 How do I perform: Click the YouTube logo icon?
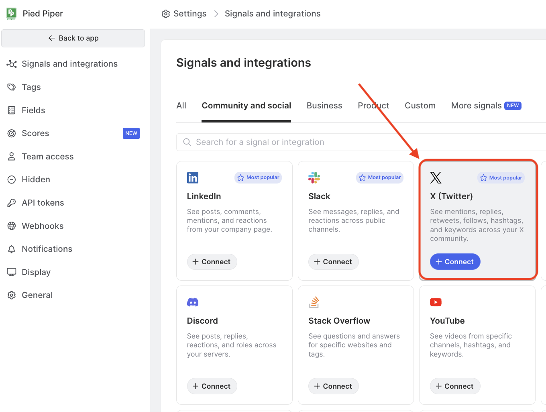pos(436,302)
